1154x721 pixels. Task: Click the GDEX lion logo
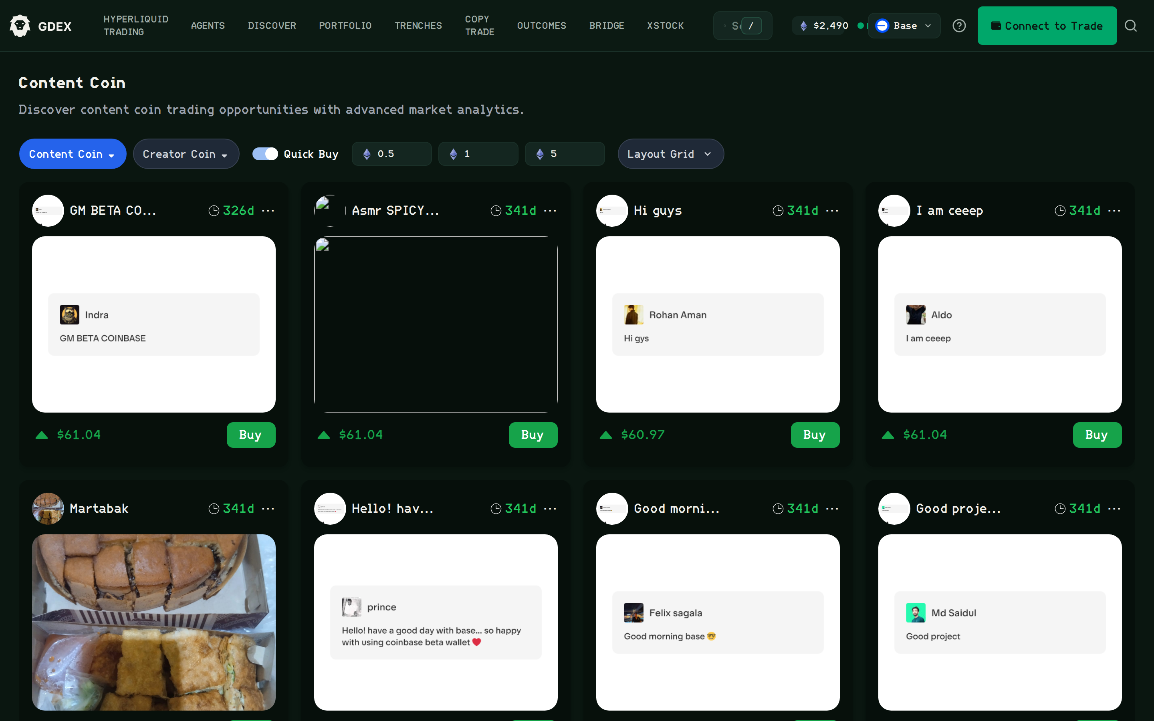coord(20,26)
